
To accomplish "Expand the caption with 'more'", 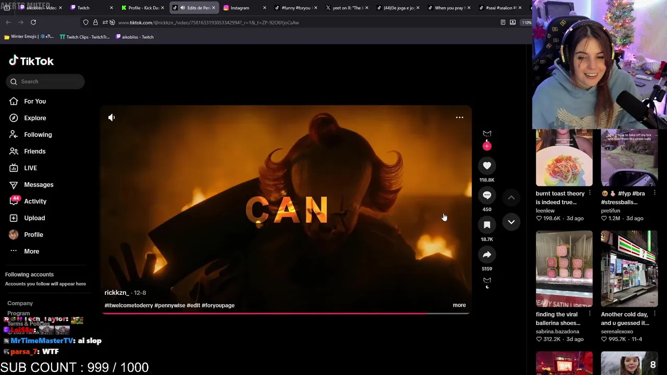I will coord(459,305).
